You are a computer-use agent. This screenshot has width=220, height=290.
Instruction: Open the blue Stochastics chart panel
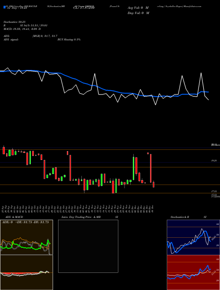coord(193,237)
